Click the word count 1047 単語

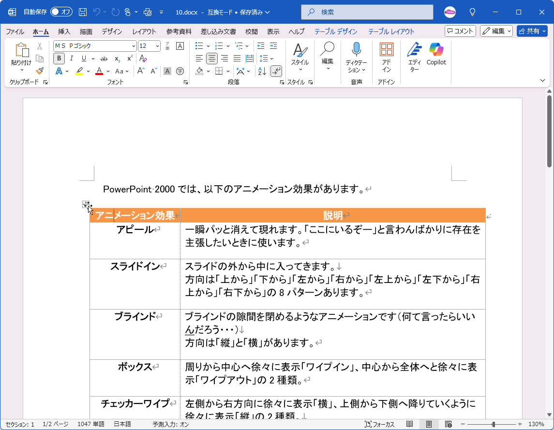pos(91,424)
